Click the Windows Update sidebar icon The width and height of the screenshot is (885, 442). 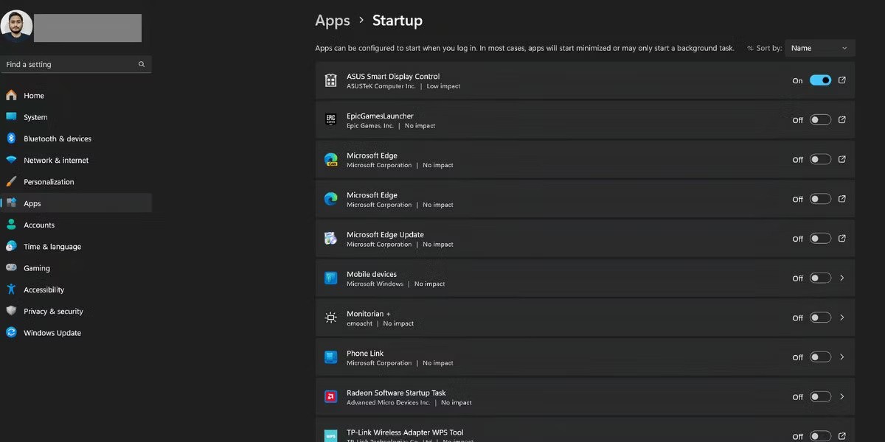pos(11,333)
